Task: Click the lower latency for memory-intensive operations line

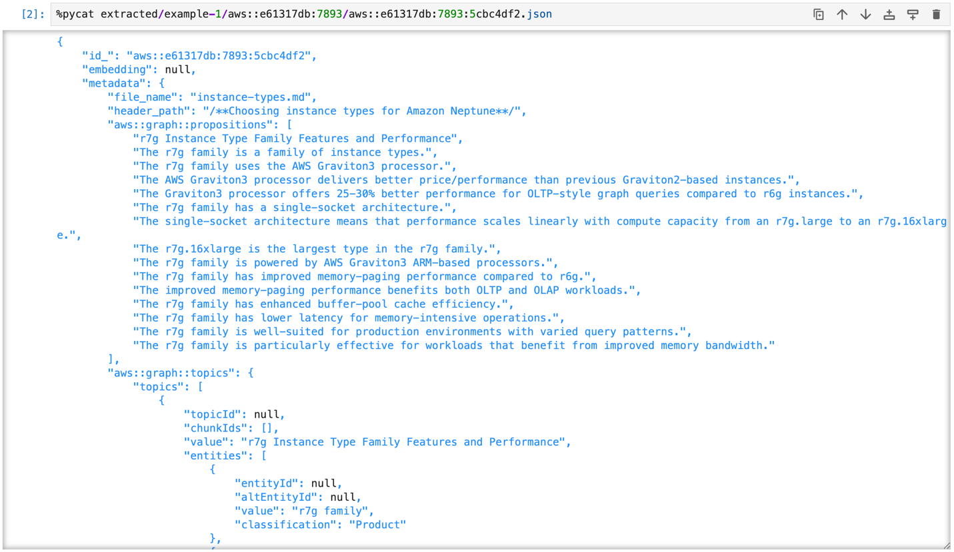Action: click(349, 318)
